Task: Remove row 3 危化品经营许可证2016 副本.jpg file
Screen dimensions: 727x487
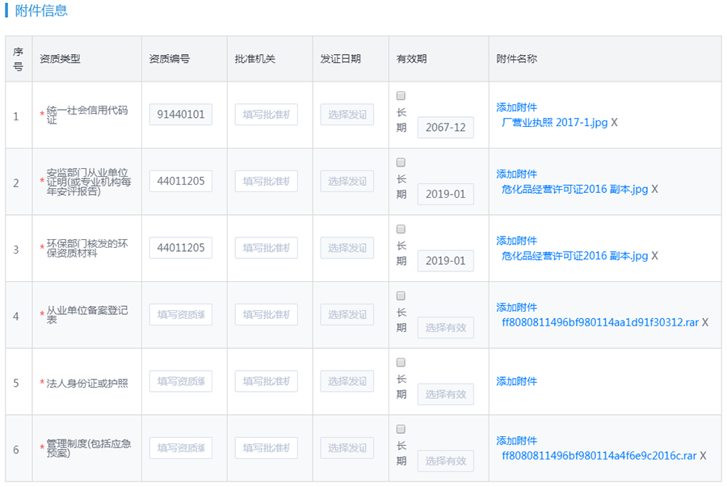Action: point(654,256)
